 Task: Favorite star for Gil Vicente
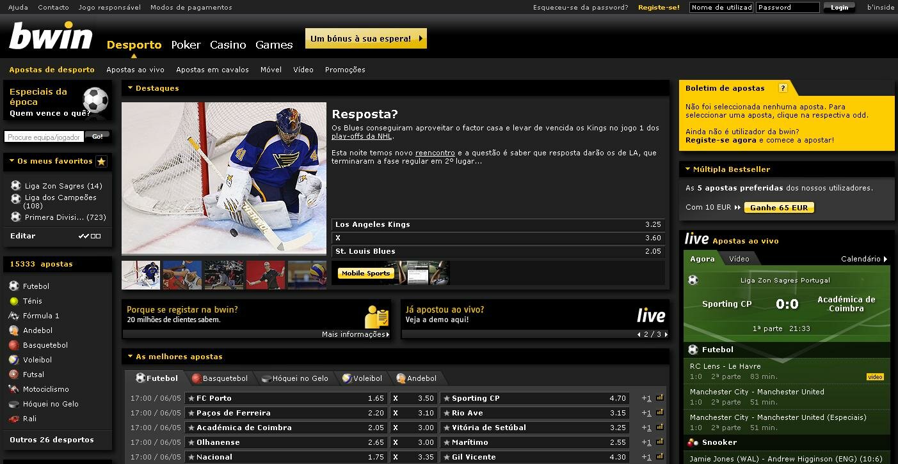coord(446,457)
